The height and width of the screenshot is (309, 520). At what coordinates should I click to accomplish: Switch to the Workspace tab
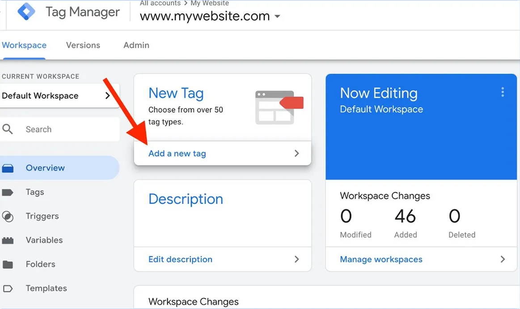click(24, 45)
